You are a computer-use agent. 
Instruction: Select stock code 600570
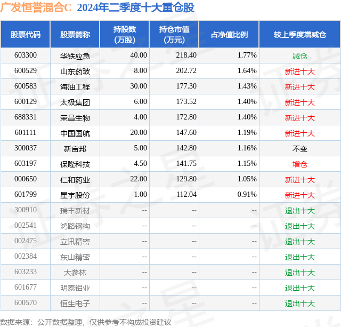pyautogui.click(x=26, y=302)
